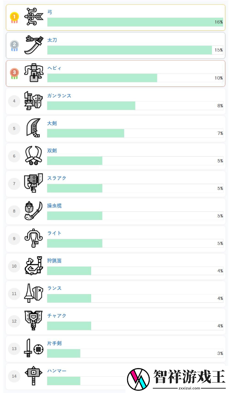Click the hammer (ハンマー) icon
The width and height of the screenshot is (230, 393).
click(33, 376)
